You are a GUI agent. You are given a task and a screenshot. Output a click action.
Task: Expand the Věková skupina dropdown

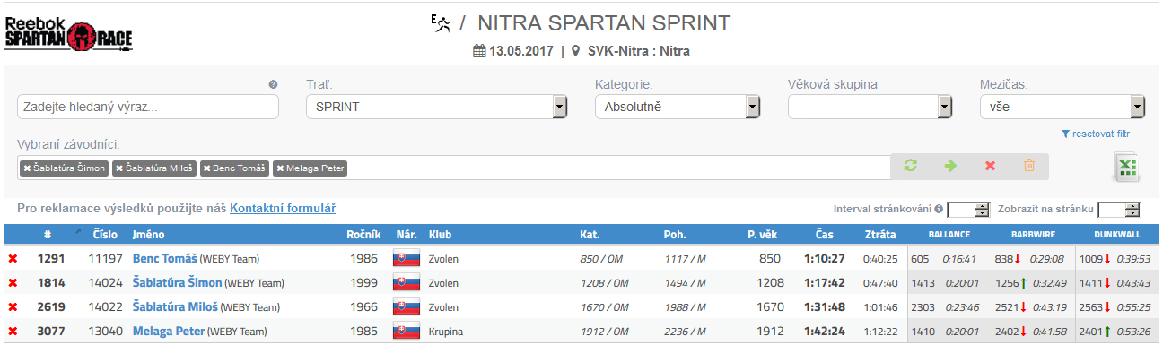tap(870, 107)
